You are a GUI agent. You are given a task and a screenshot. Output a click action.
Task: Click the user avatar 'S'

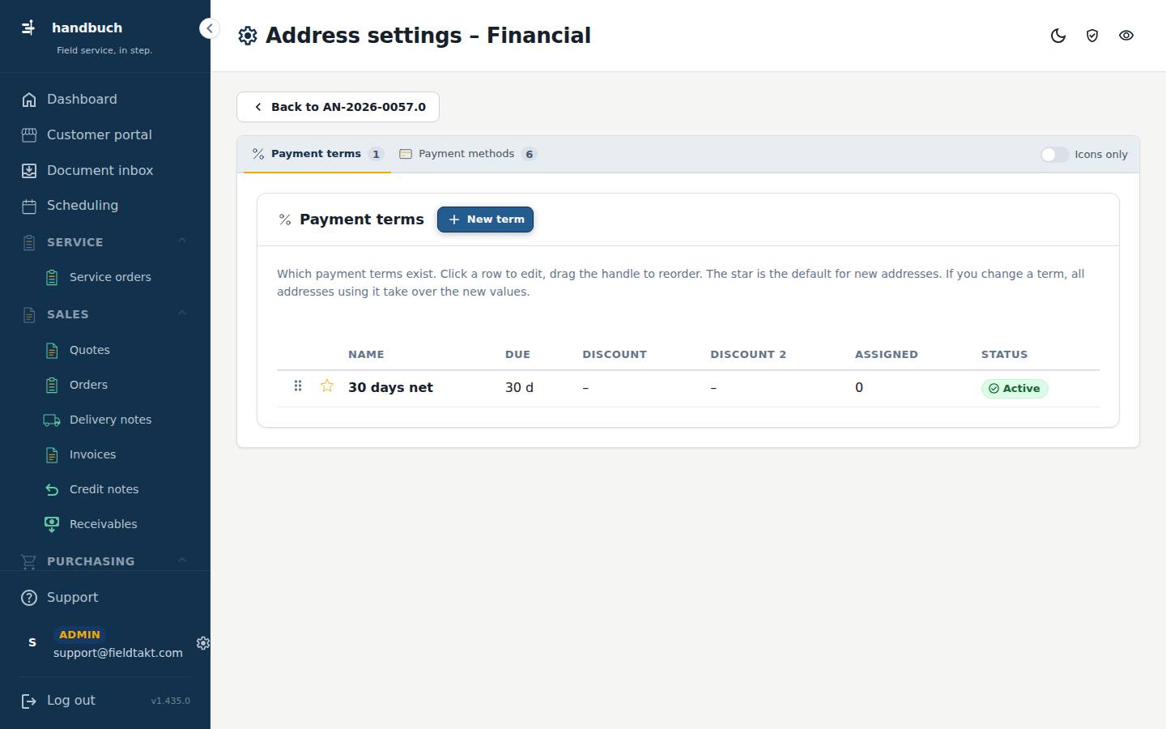pos(32,643)
